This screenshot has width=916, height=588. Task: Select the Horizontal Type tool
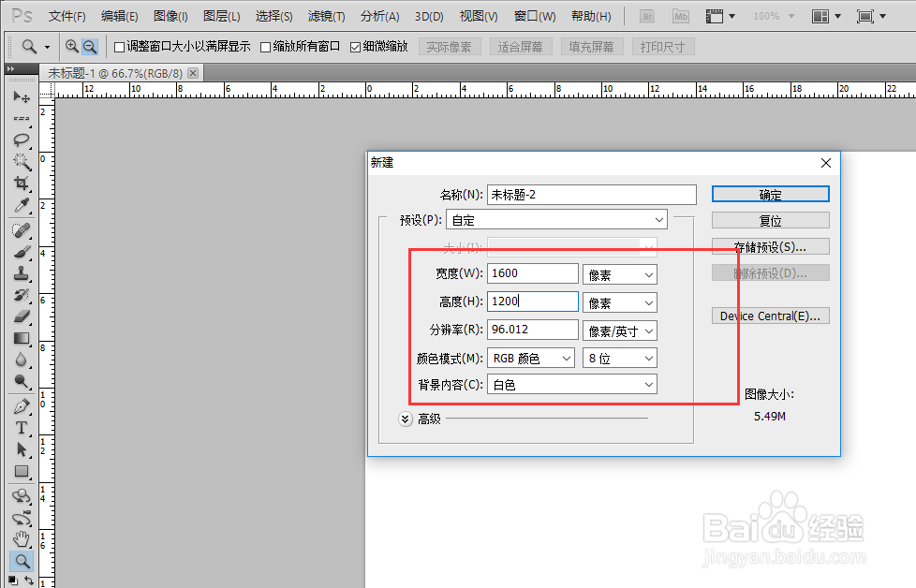coord(21,428)
